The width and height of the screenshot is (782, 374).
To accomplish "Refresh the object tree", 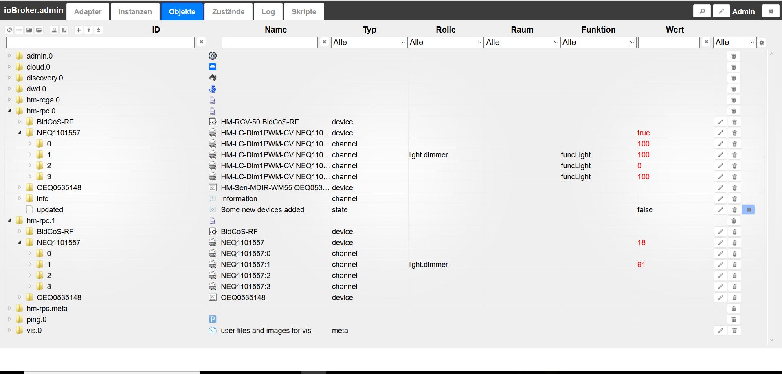I will [9, 30].
